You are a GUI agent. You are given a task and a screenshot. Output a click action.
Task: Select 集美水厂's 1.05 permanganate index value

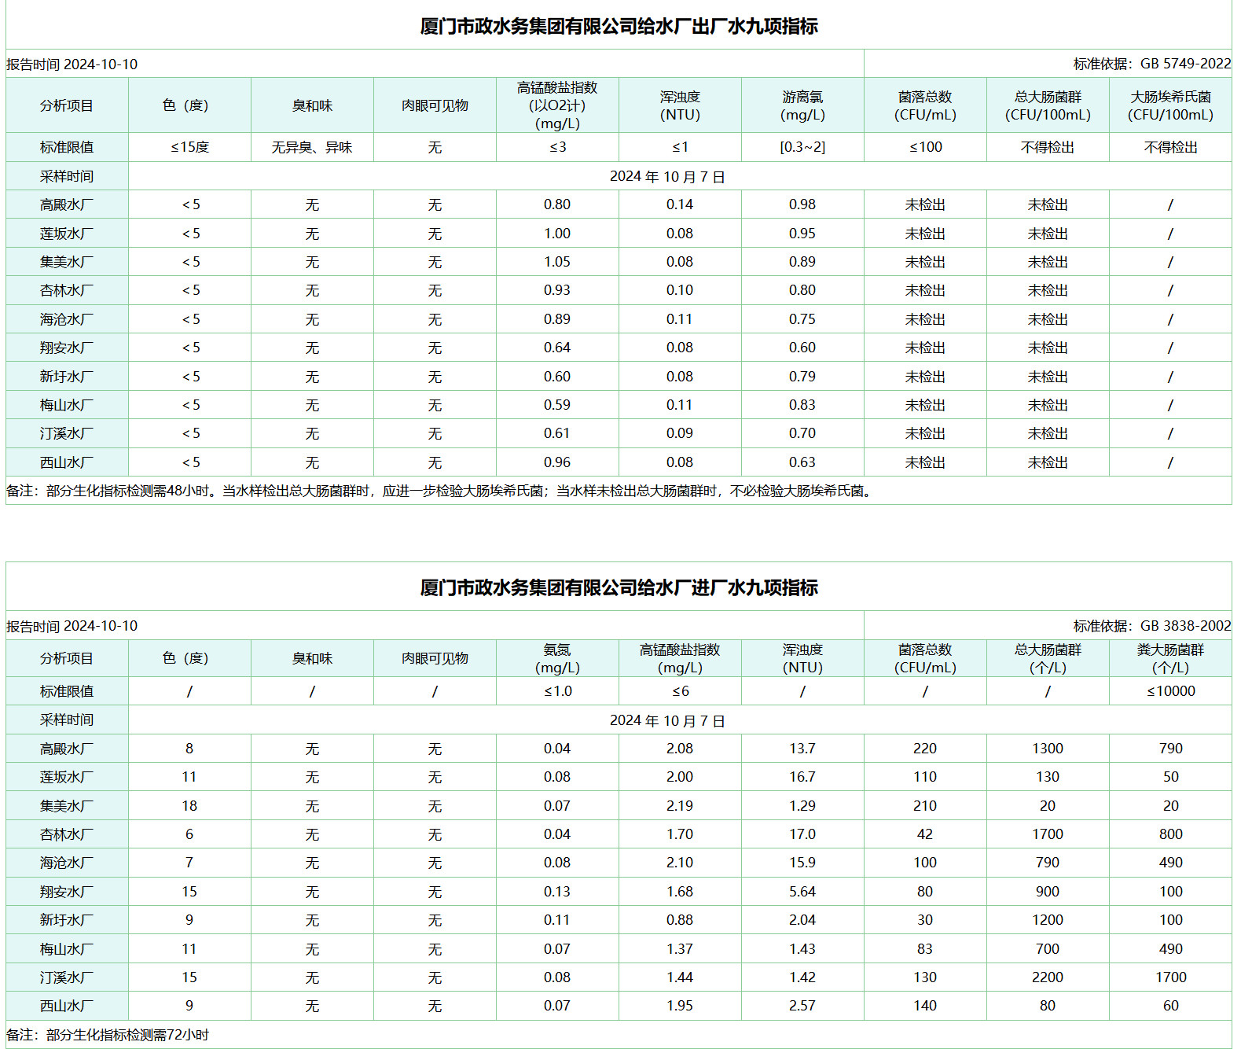pos(557,262)
